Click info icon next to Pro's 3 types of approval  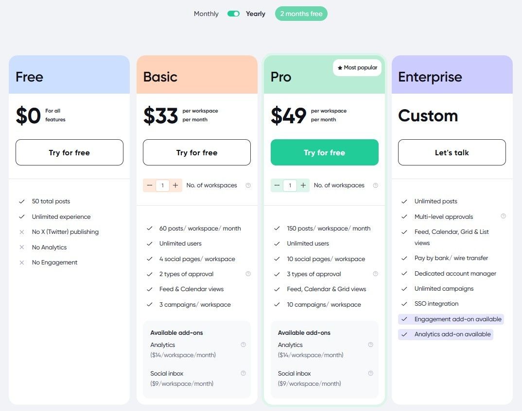[375, 274]
